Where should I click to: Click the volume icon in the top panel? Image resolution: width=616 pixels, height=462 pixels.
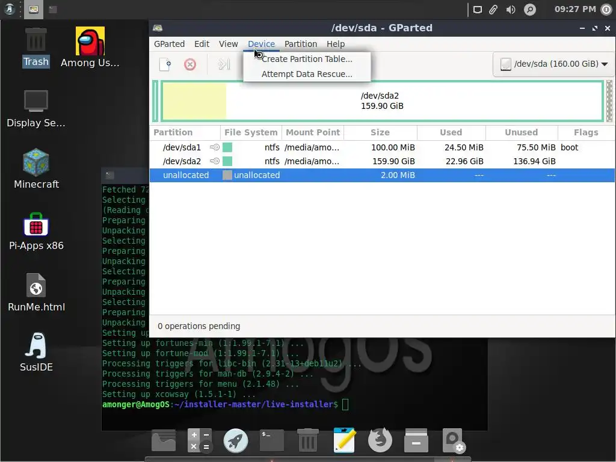coord(510,10)
